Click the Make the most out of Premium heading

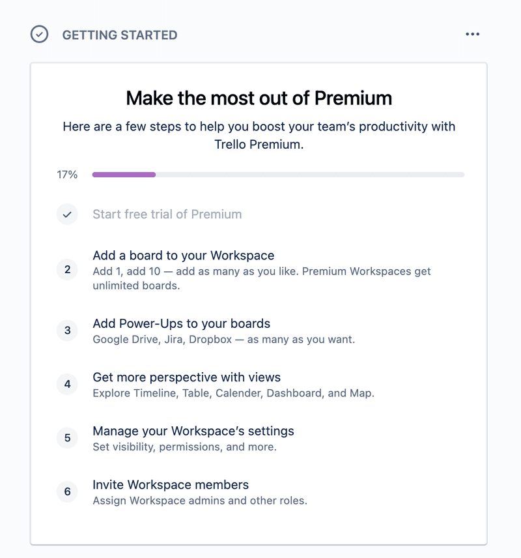click(x=260, y=98)
